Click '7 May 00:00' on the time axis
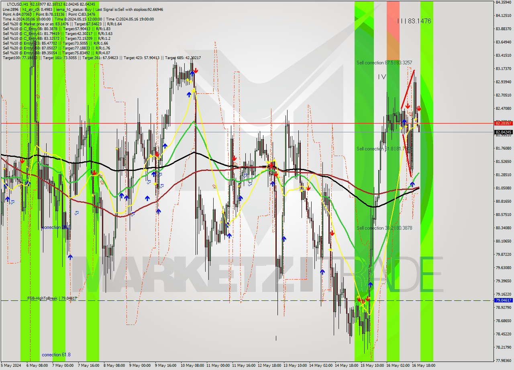This screenshot has width=514, height=370. (63, 366)
